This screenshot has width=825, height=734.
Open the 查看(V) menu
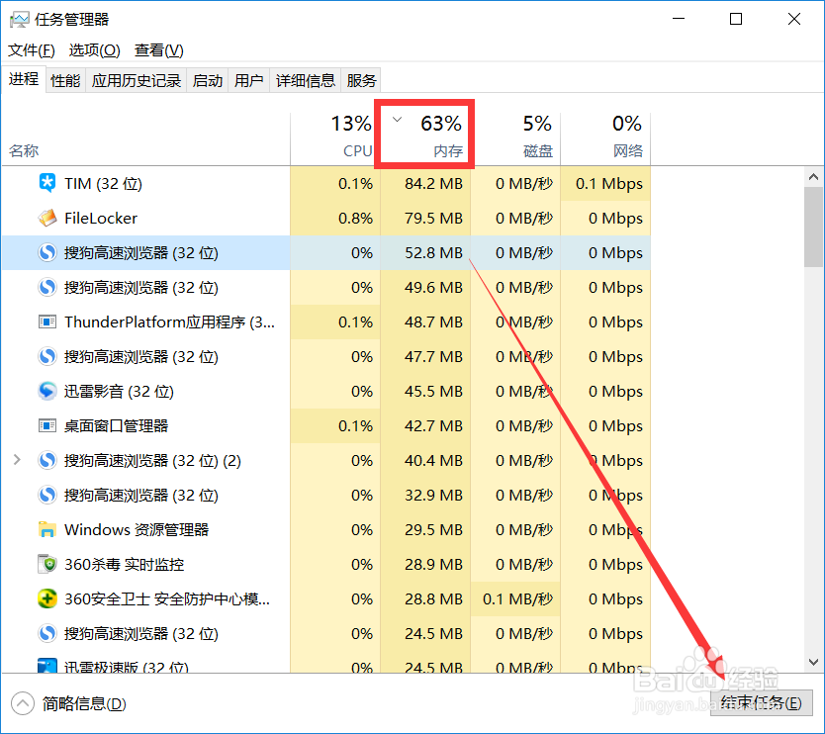click(x=159, y=50)
